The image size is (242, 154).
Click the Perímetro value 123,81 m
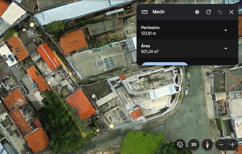tap(149, 33)
